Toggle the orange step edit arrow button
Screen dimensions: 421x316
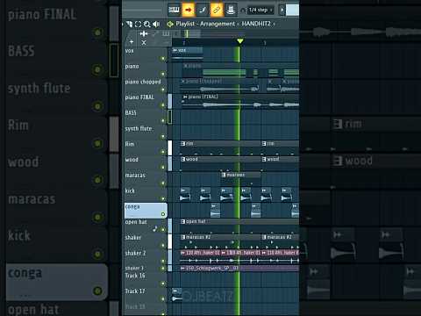point(188,10)
